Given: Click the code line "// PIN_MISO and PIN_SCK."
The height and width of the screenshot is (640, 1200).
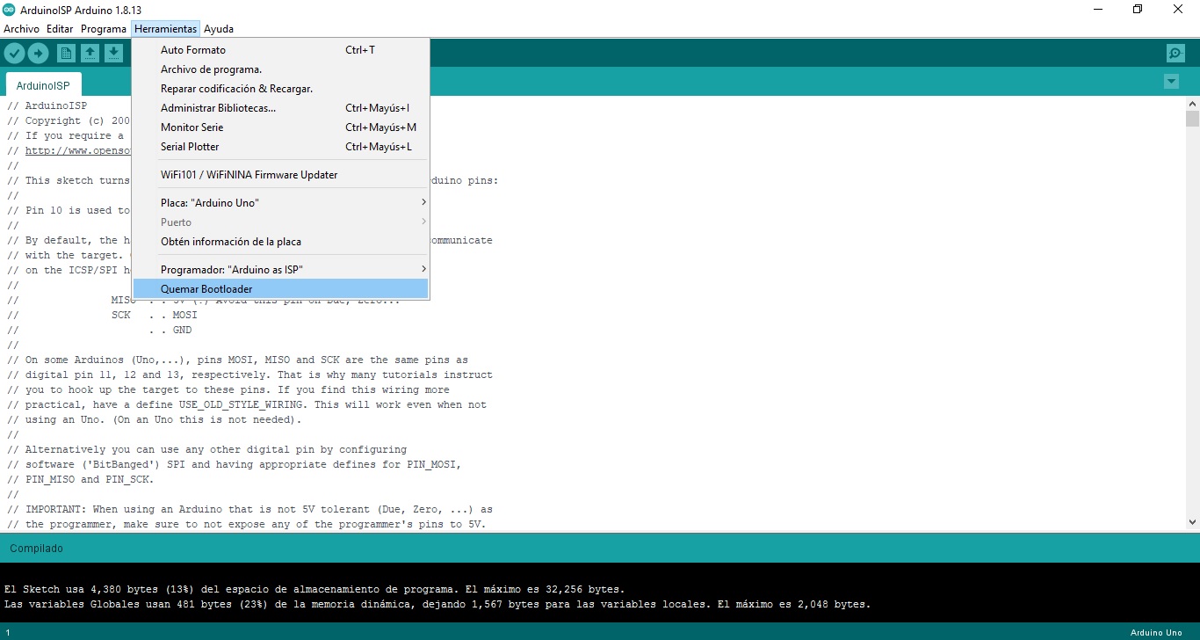Looking at the screenshot, I should pos(81,479).
